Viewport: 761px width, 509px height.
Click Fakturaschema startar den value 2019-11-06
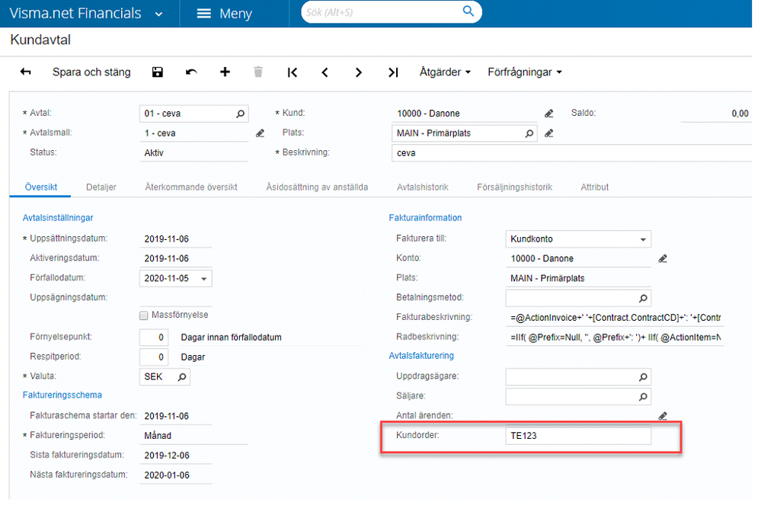167,416
